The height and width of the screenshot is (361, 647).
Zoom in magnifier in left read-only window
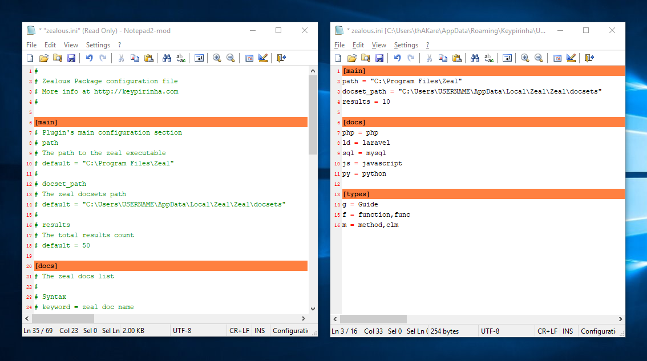pos(217,58)
